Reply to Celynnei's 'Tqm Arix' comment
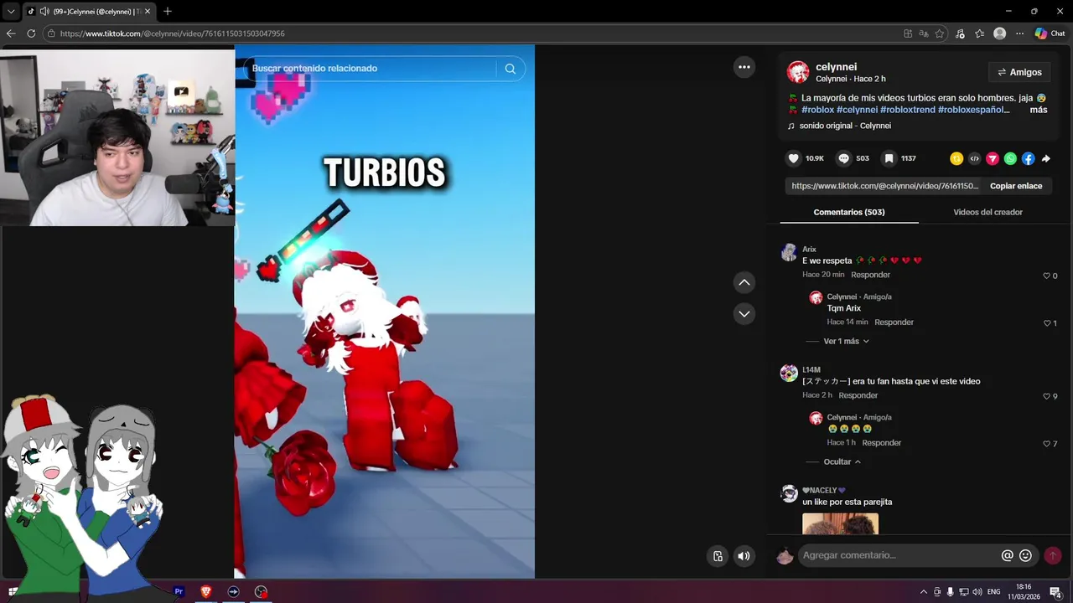Image resolution: width=1073 pixels, height=603 pixels. click(894, 322)
